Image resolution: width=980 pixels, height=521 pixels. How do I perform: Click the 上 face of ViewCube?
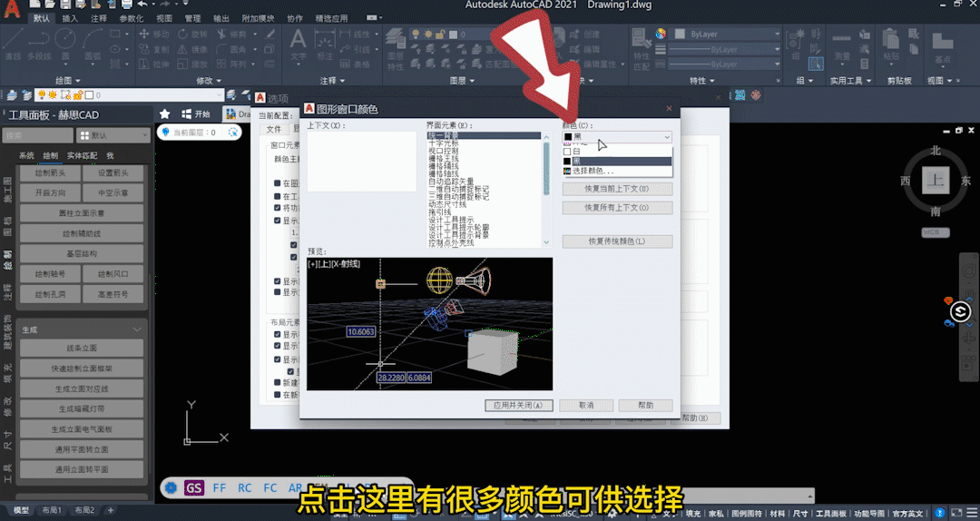point(936,181)
